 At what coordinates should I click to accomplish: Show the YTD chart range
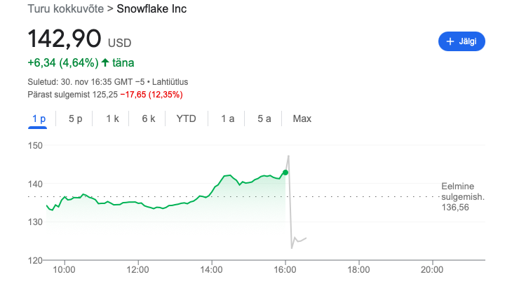pyautogui.click(x=186, y=119)
